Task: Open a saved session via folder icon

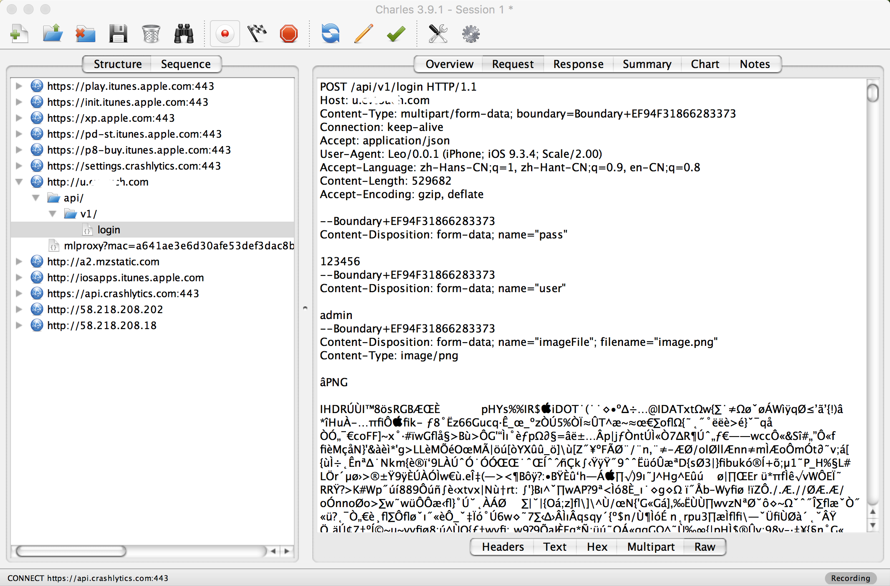Action: pos(53,34)
